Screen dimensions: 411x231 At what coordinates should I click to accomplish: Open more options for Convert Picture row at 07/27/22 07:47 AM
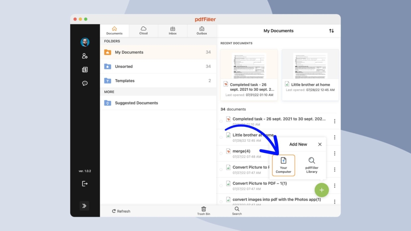pos(334,170)
